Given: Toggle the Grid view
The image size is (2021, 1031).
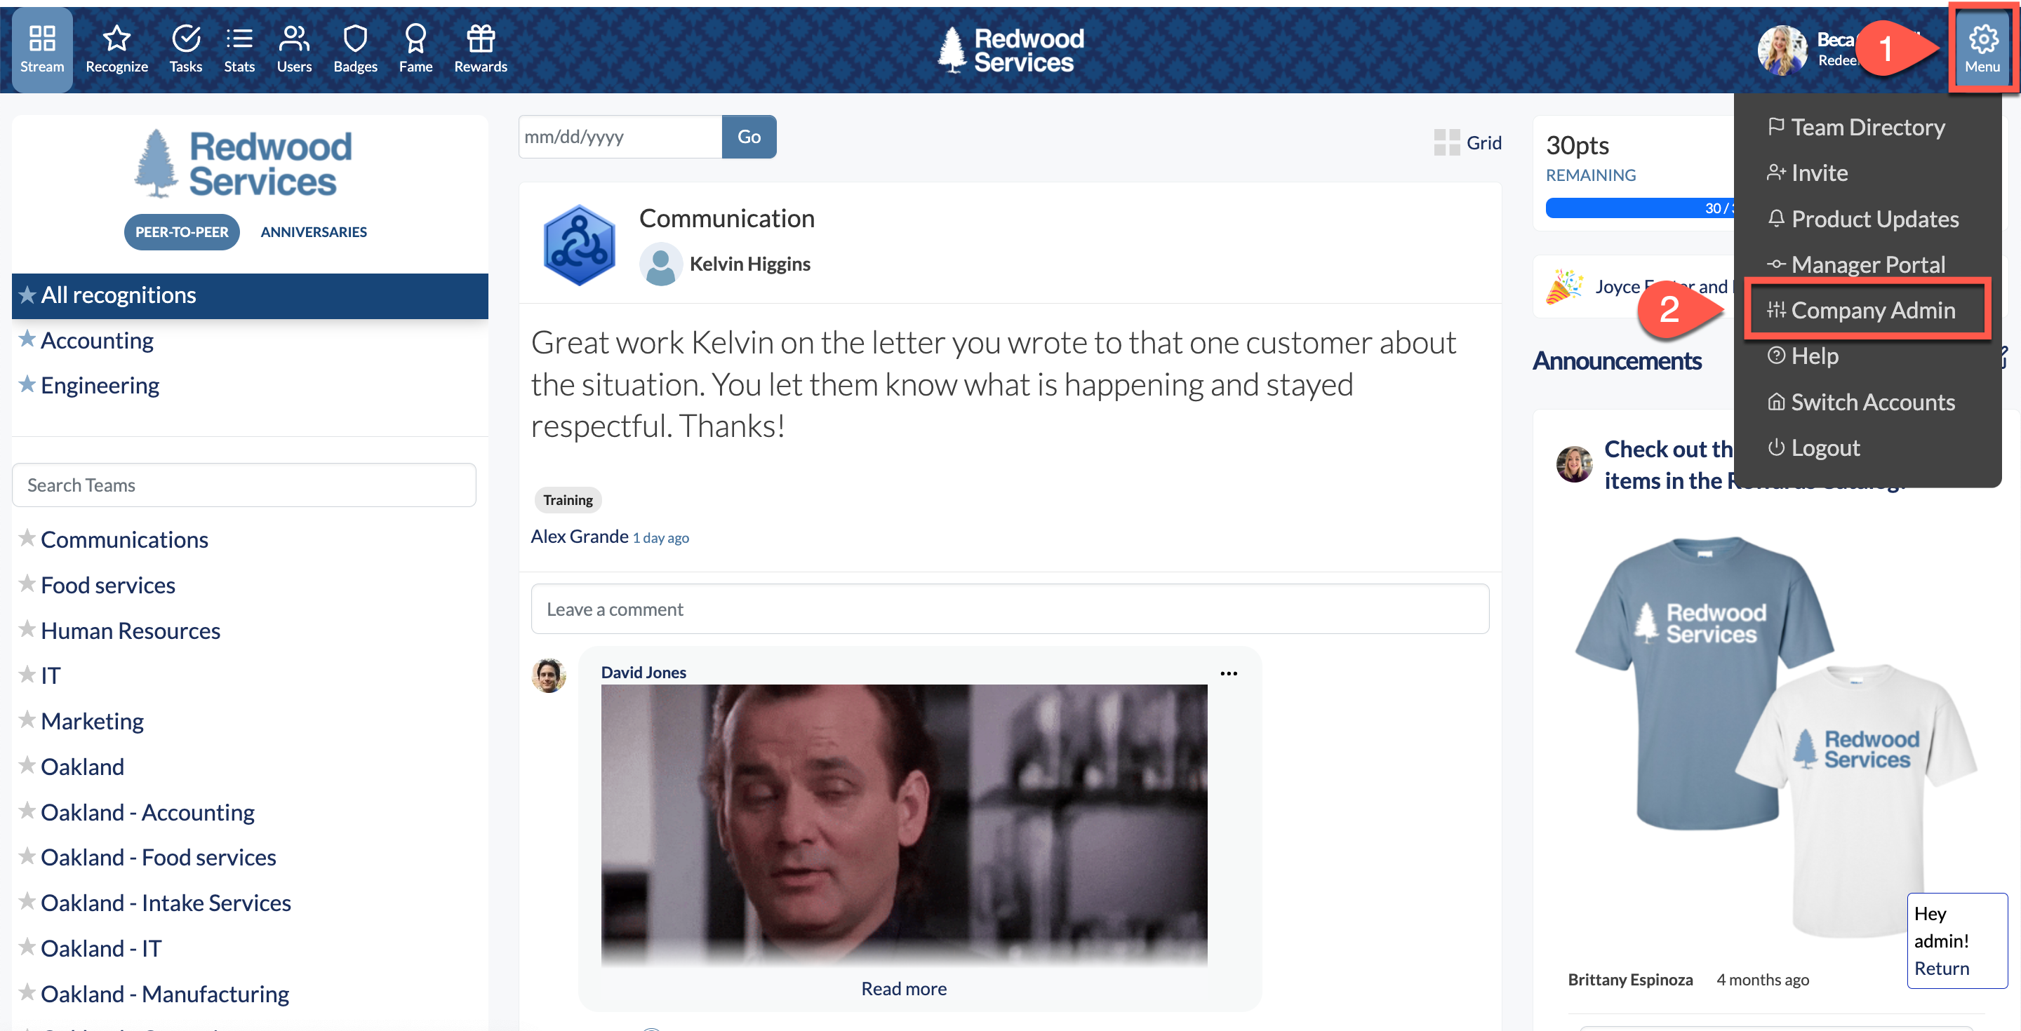Looking at the screenshot, I should (1467, 142).
